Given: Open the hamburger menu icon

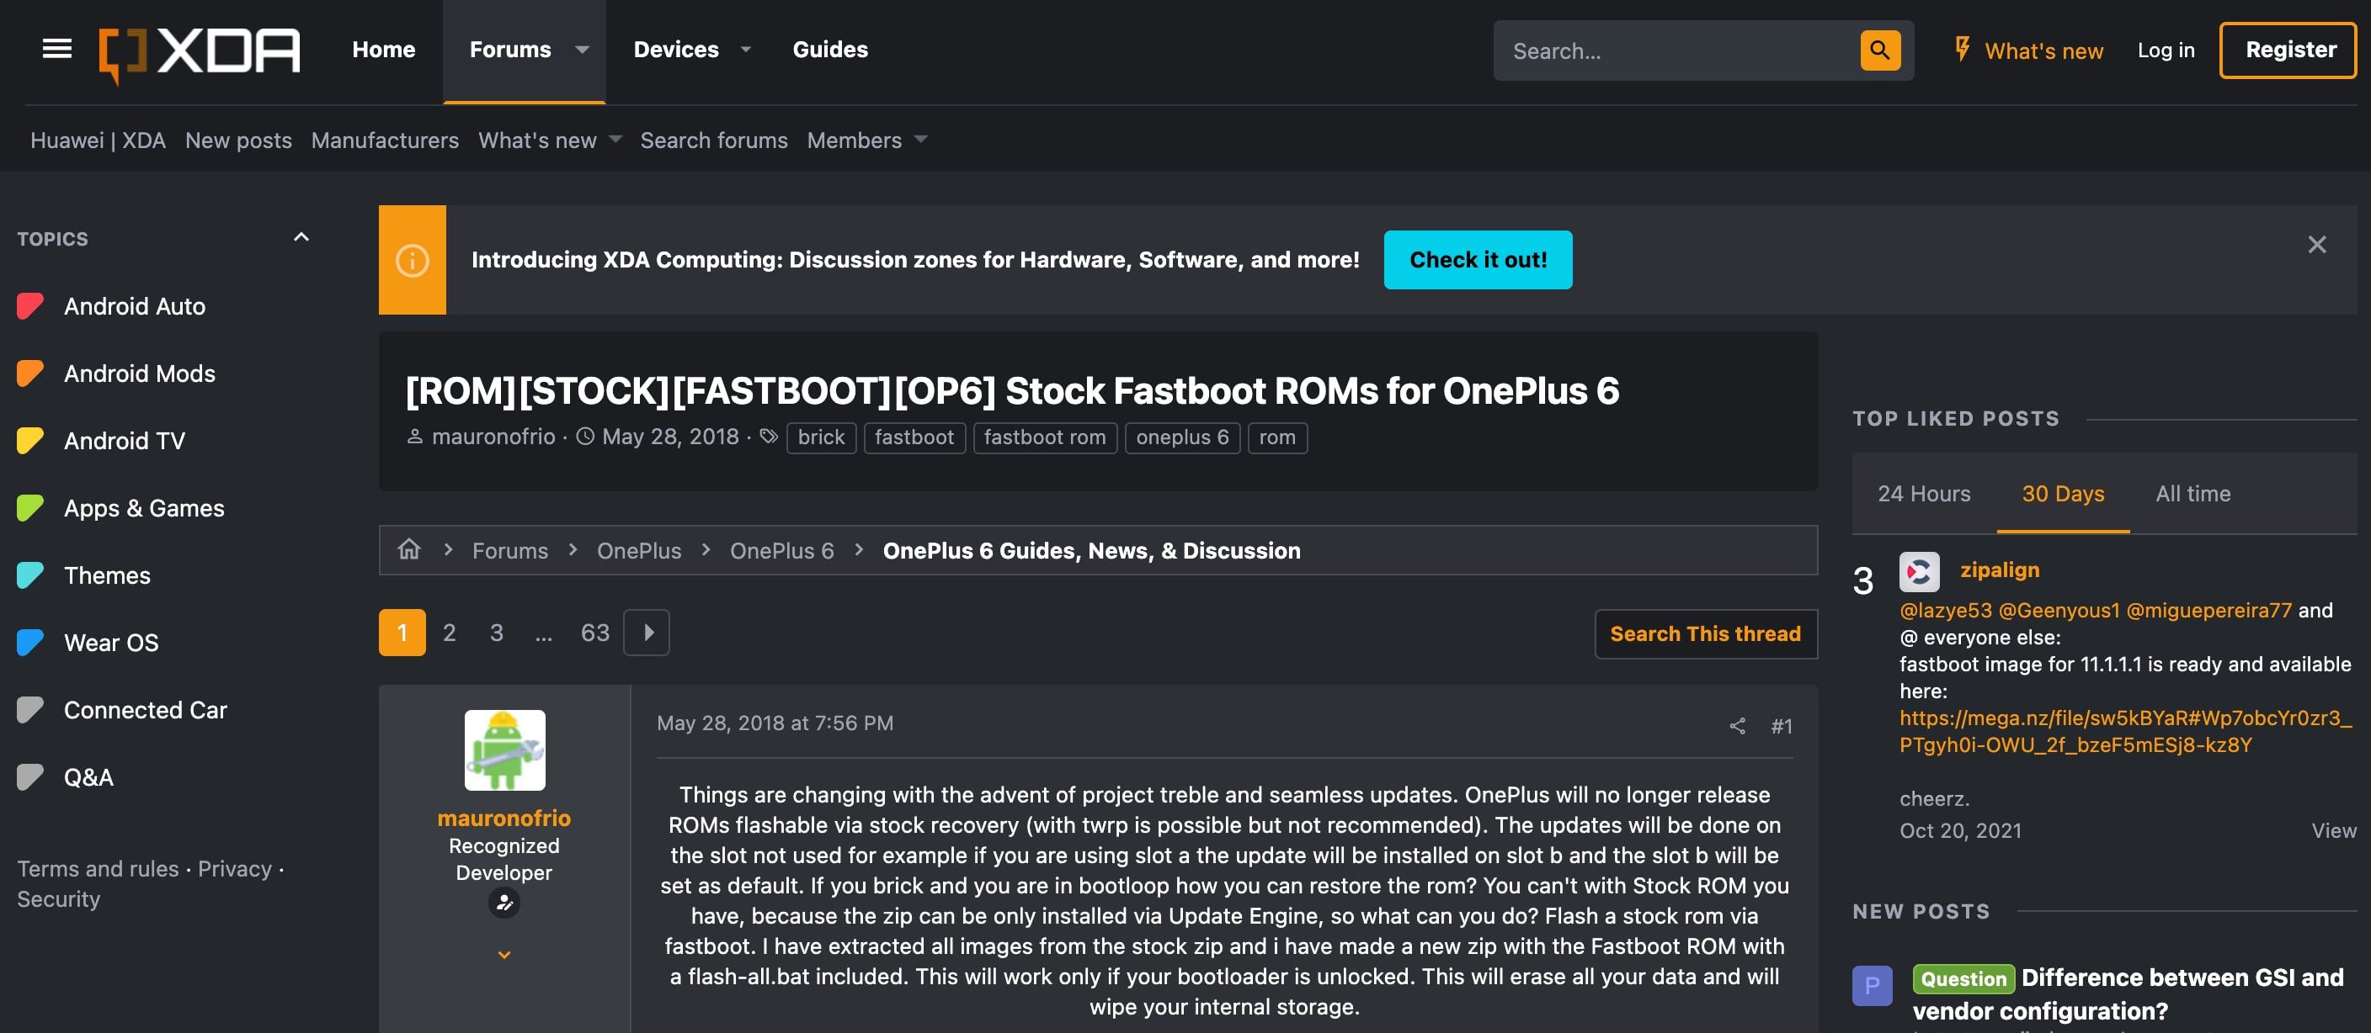Looking at the screenshot, I should point(57,49).
